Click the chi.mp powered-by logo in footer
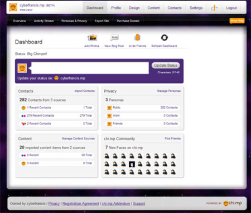This screenshot has width=251, height=213. click(x=233, y=203)
